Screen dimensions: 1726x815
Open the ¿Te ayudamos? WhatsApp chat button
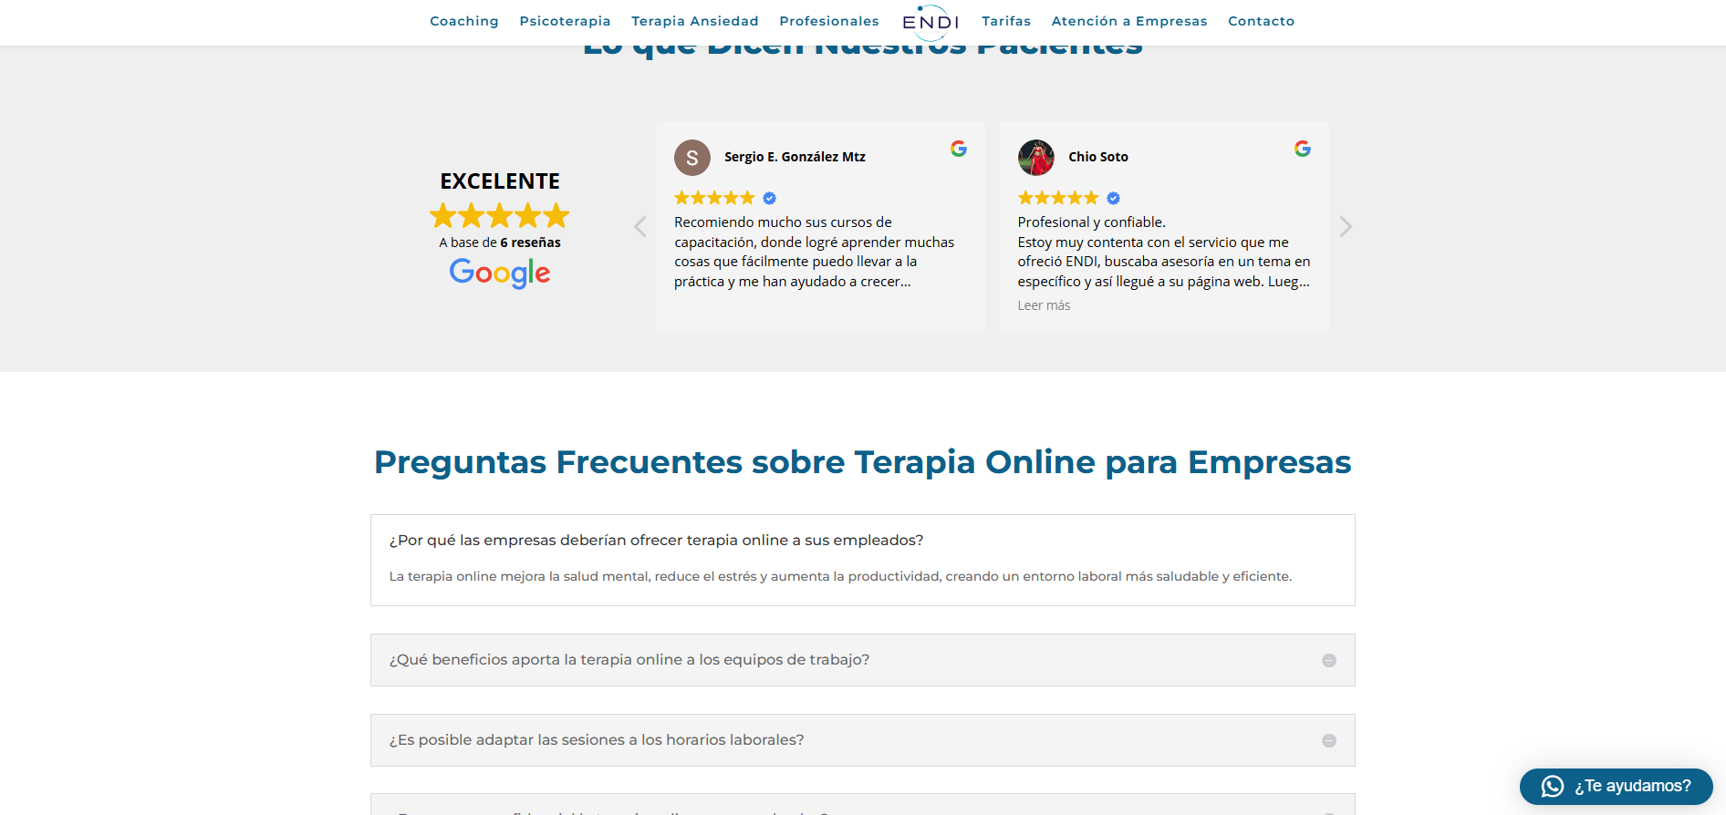point(1616,786)
